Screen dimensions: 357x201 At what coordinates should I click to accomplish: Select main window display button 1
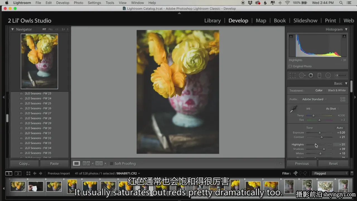click(9, 173)
